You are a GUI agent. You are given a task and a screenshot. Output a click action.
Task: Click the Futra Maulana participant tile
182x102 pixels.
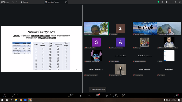click(145, 69)
